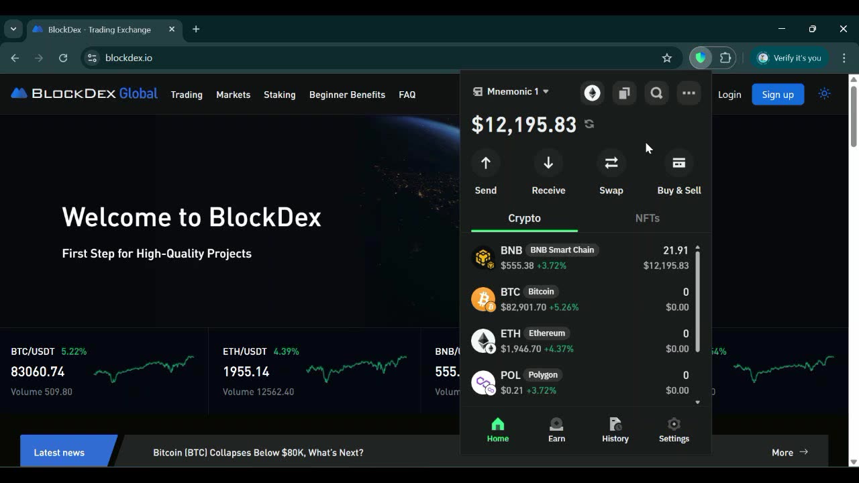Click the Send arrow button
859x483 pixels.
tap(486, 163)
